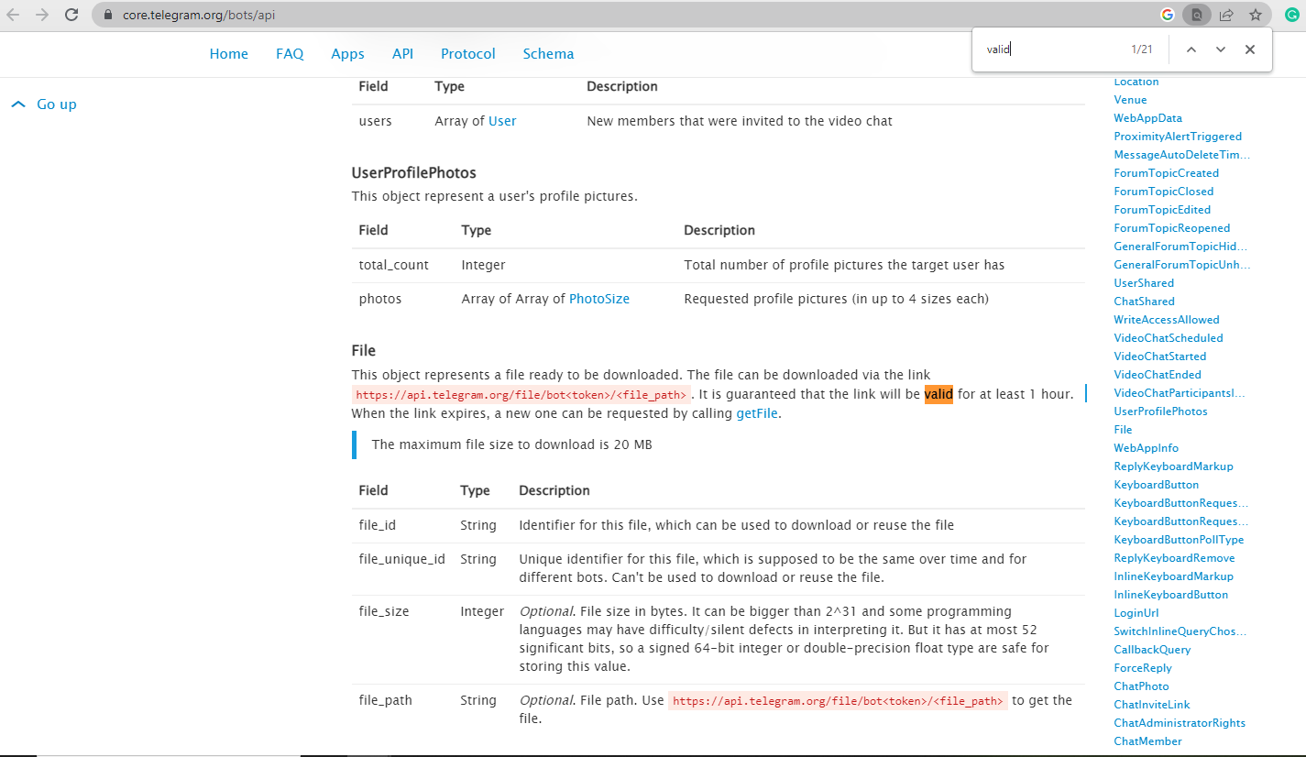Open the share page icon
This screenshot has width=1306, height=757.
1226,15
